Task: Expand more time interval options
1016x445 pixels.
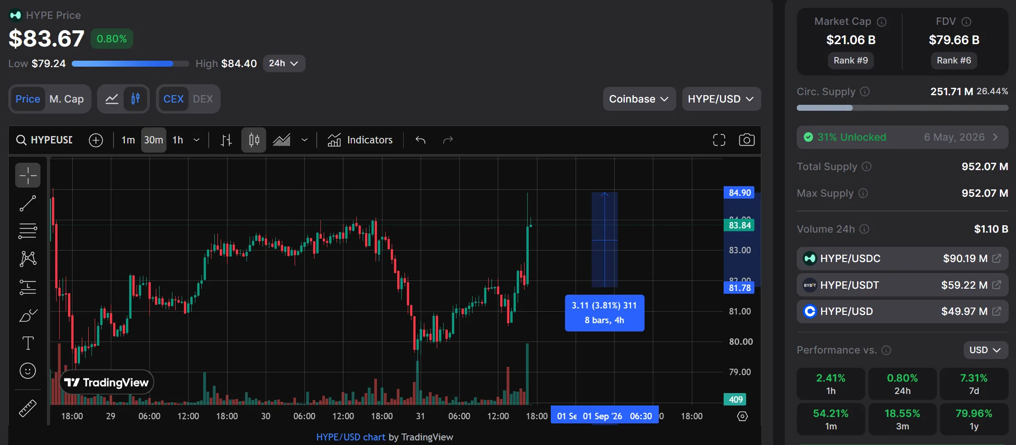Action: pyautogui.click(x=196, y=140)
